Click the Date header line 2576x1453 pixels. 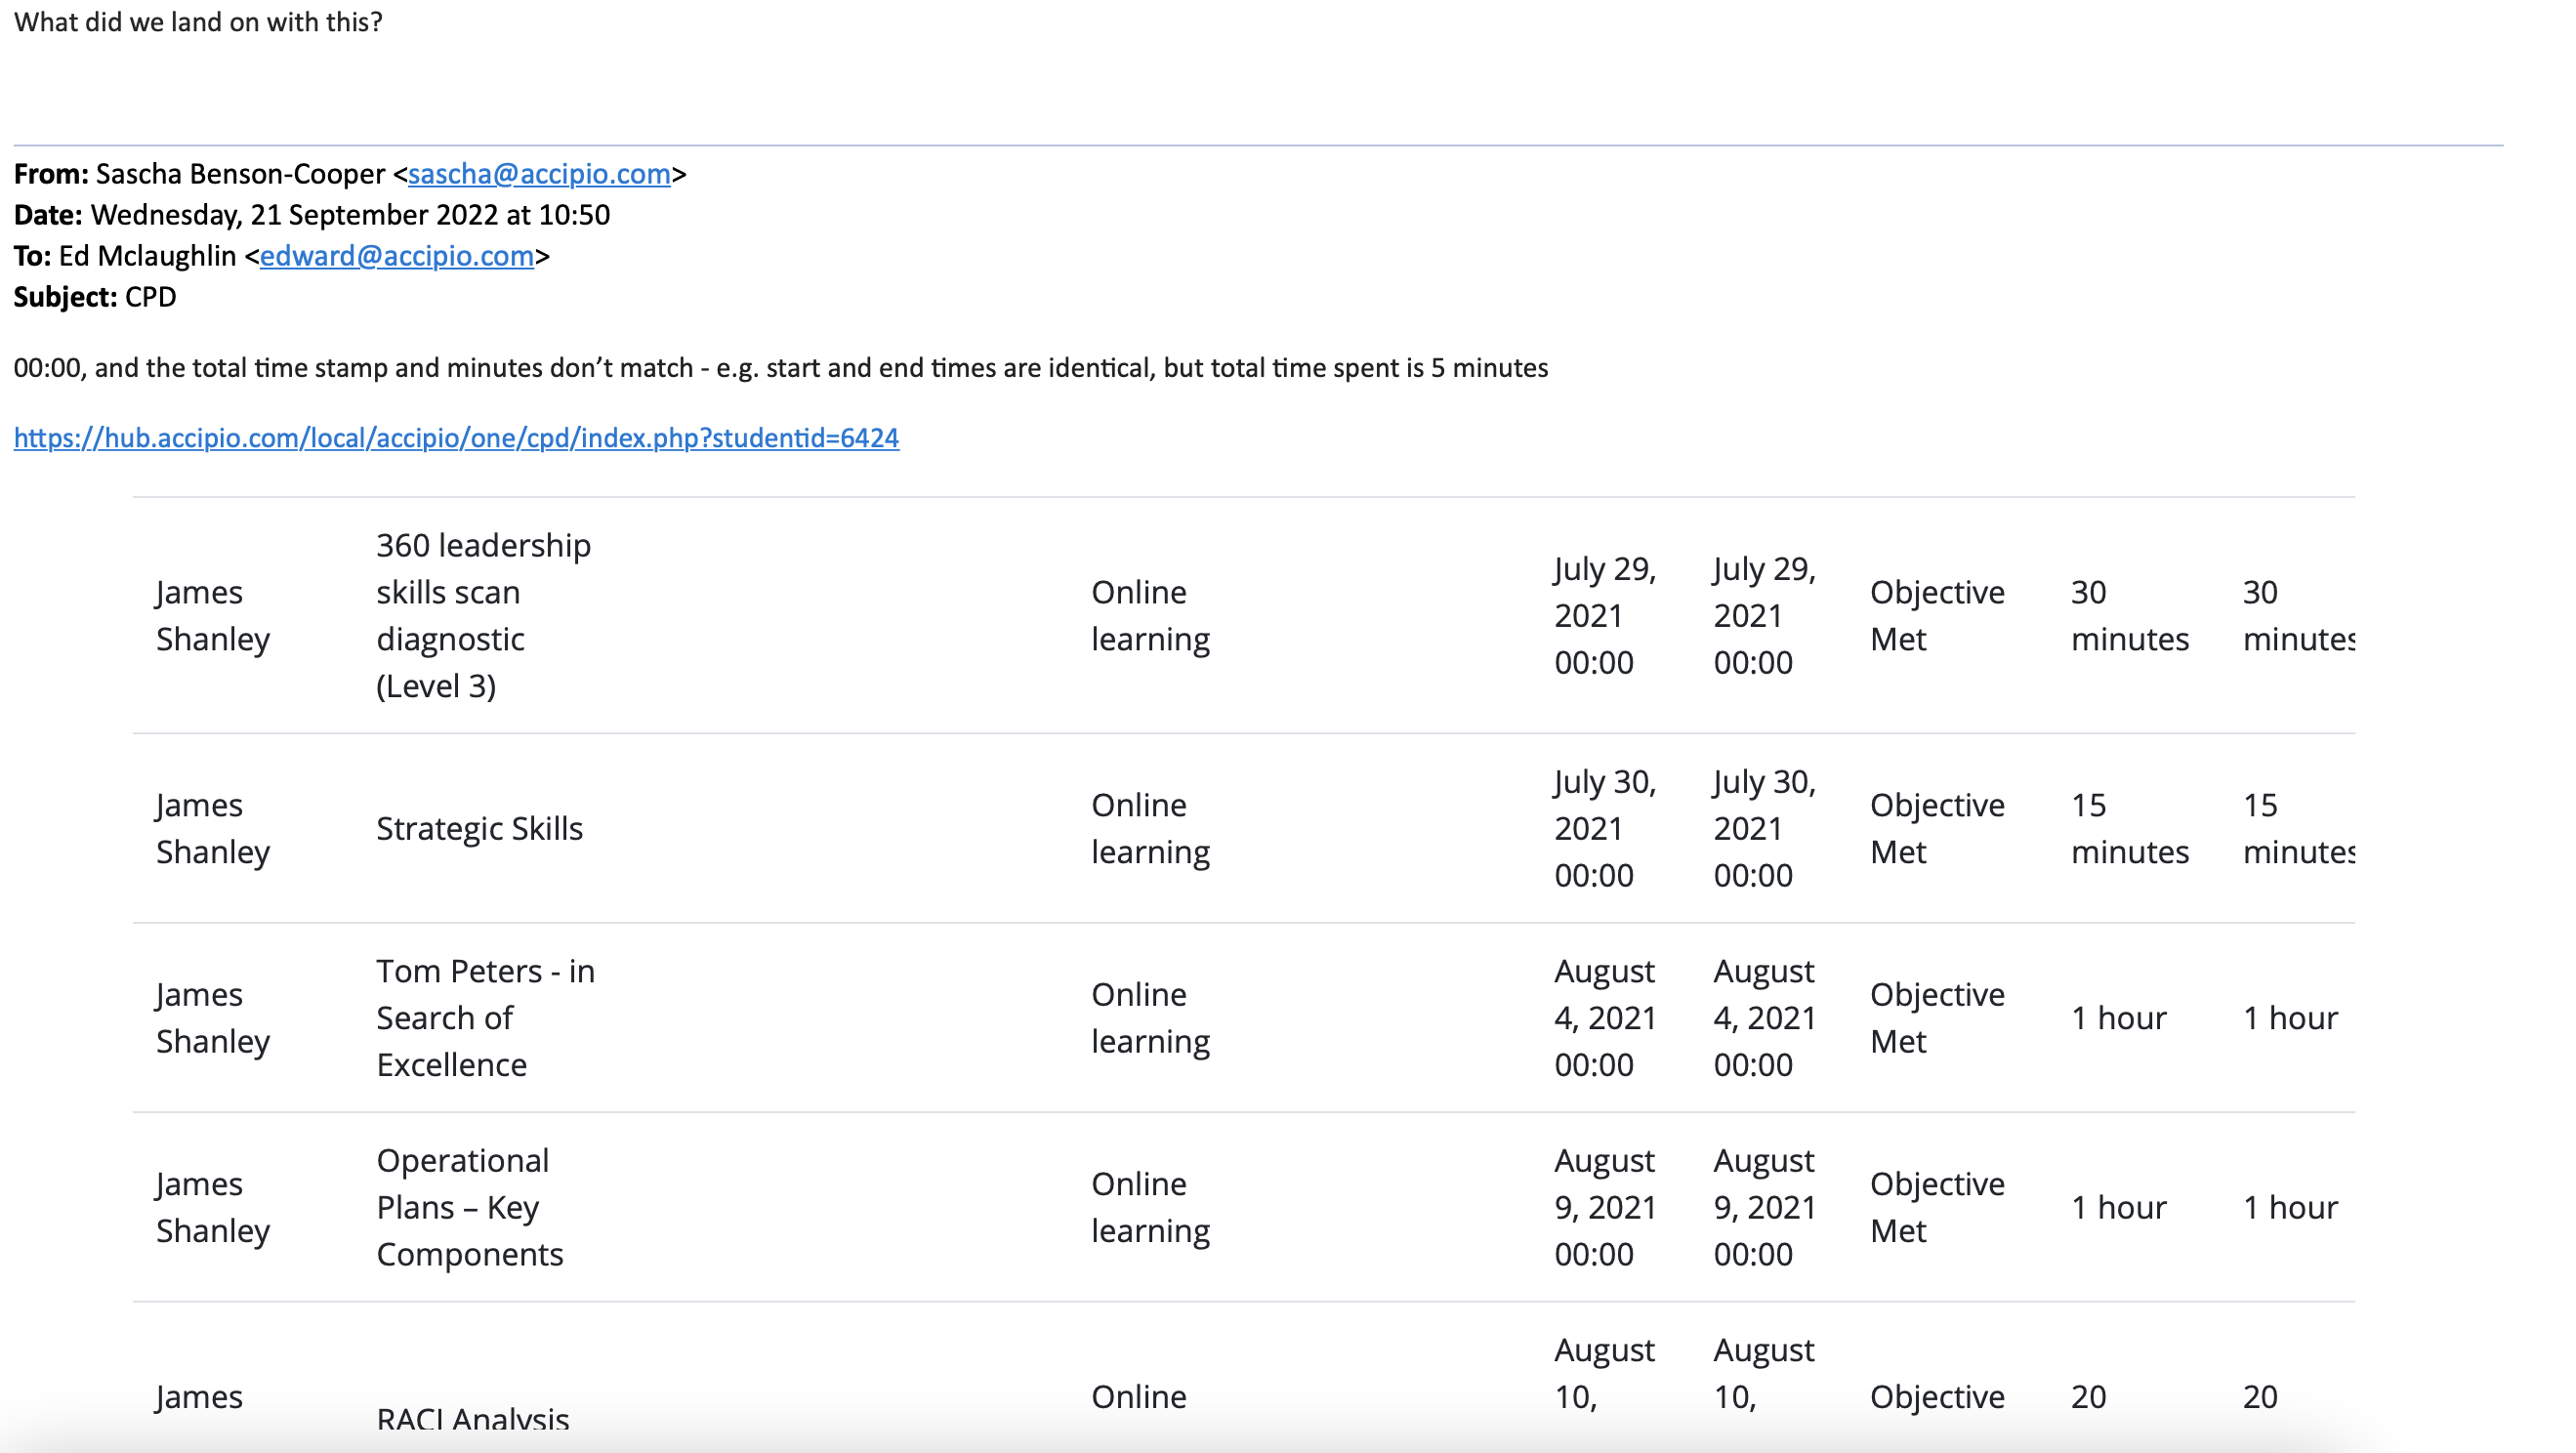coord(311,215)
